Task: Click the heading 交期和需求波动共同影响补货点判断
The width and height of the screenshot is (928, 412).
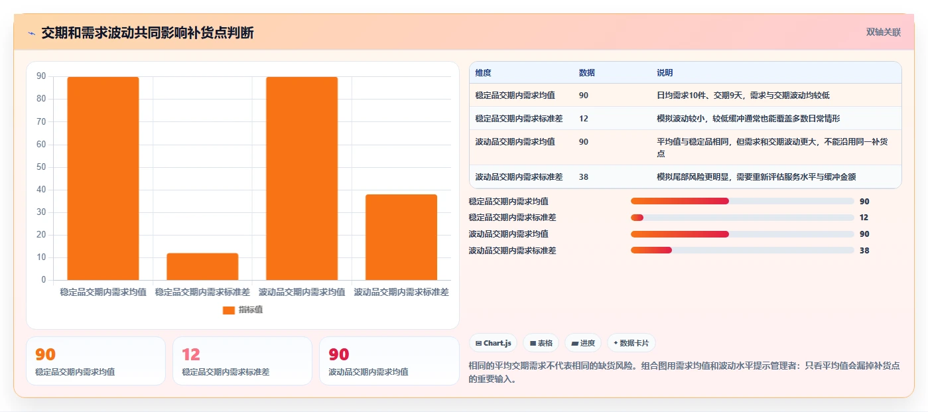Action: (147, 33)
